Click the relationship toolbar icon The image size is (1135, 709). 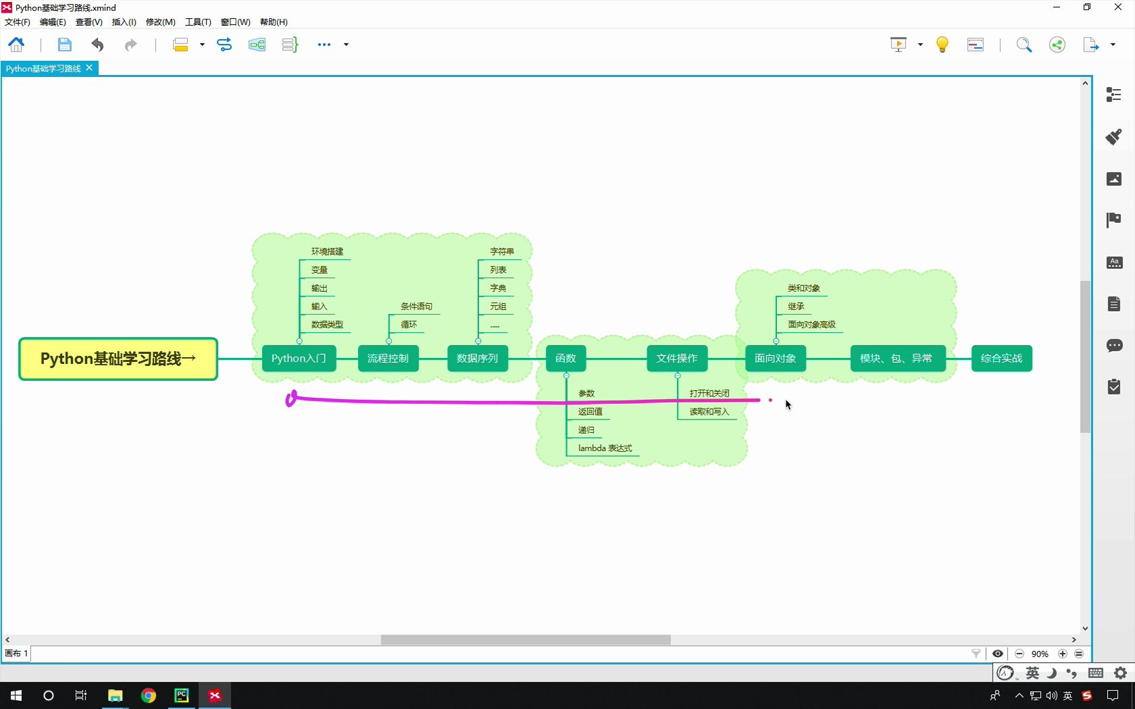point(224,45)
